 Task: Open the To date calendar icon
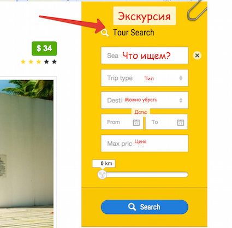[x=181, y=122]
